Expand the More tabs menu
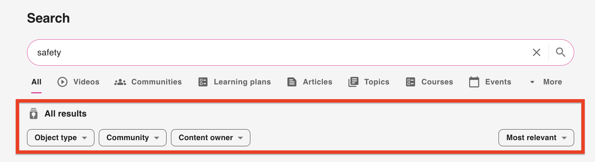The height and width of the screenshot is (162, 595). [x=546, y=82]
